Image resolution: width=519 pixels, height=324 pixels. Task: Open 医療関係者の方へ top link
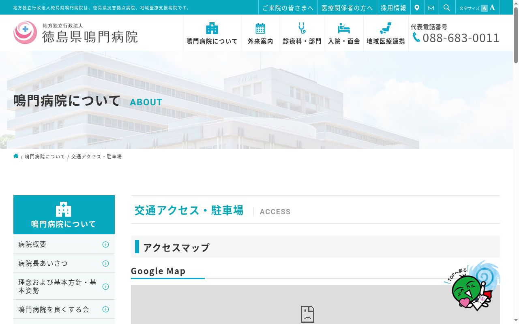coord(347,8)
